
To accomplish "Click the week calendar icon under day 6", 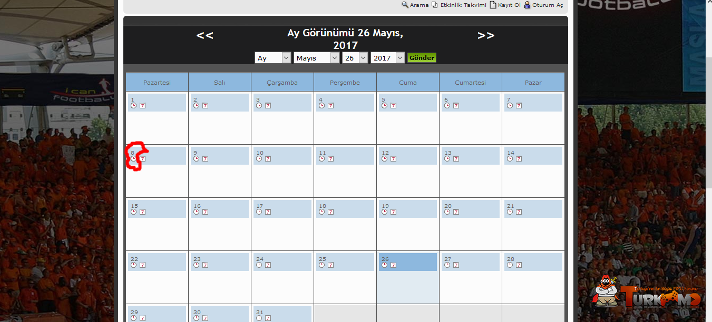I will pyautogui.click(x=456, y=105).
